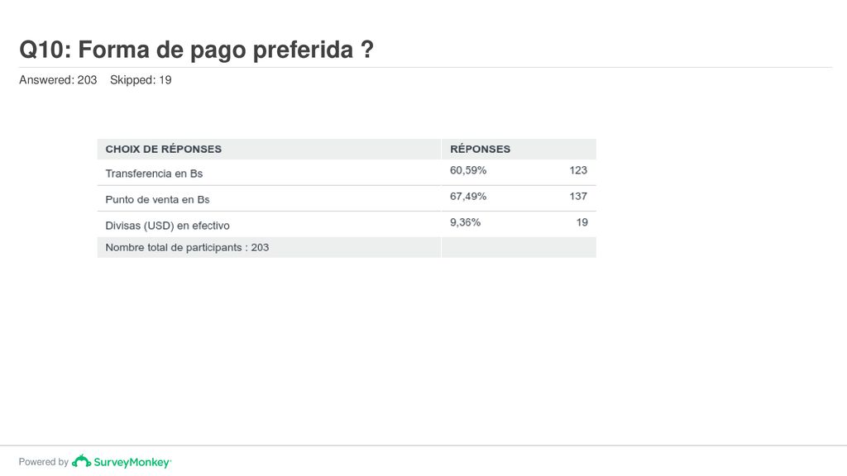
Task: Select the Q10 Forma de pago preferida title
Action: click(x=197, y=50)
